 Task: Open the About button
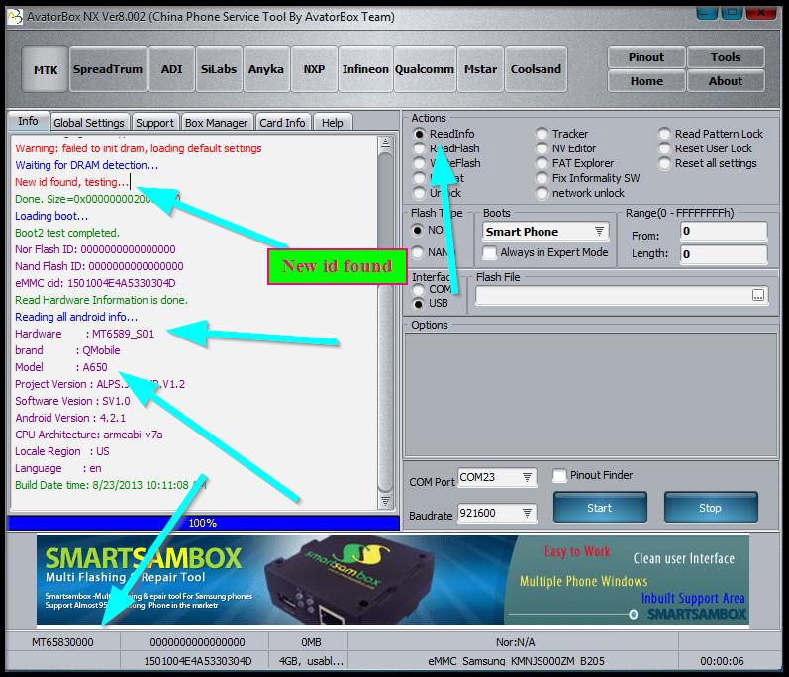726,81
